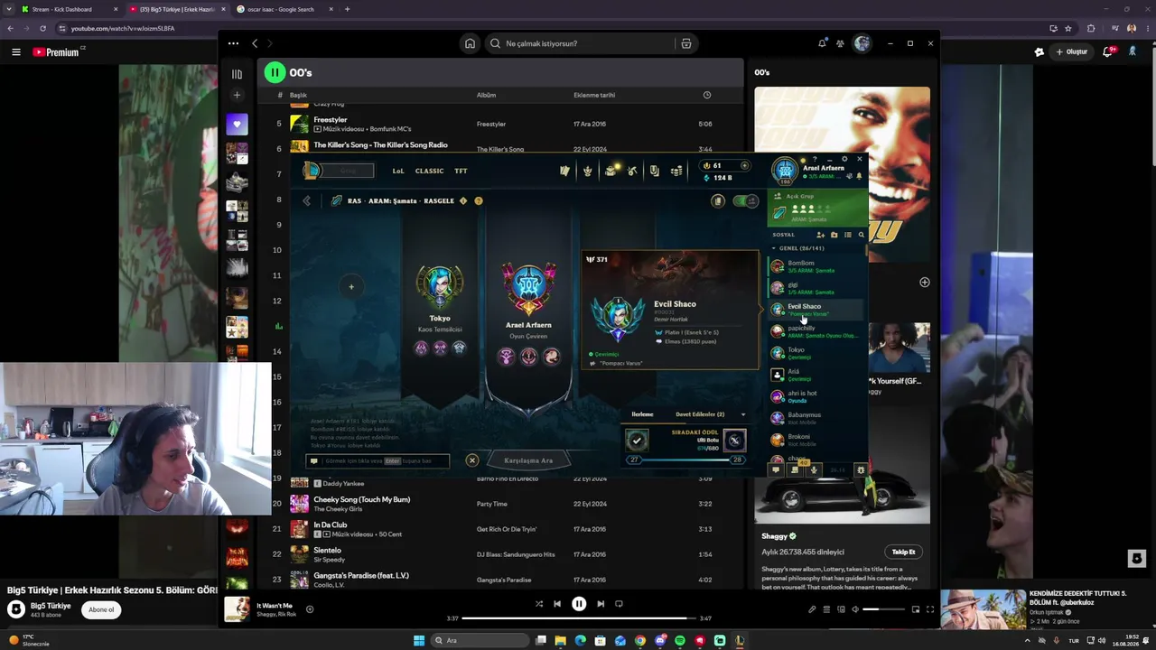Open Spotify from the Windows taskbar

(x=680, y=641)
